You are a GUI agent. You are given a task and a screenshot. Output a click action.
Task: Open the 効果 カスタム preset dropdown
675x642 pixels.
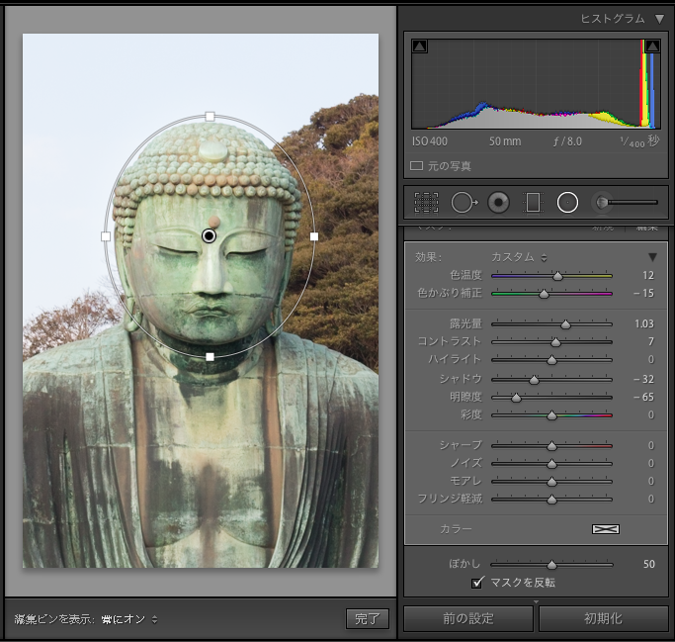click(x=519, y=257)
